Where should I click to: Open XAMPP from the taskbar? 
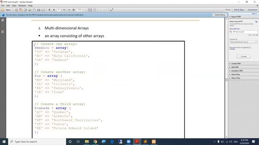pos(154,141)
